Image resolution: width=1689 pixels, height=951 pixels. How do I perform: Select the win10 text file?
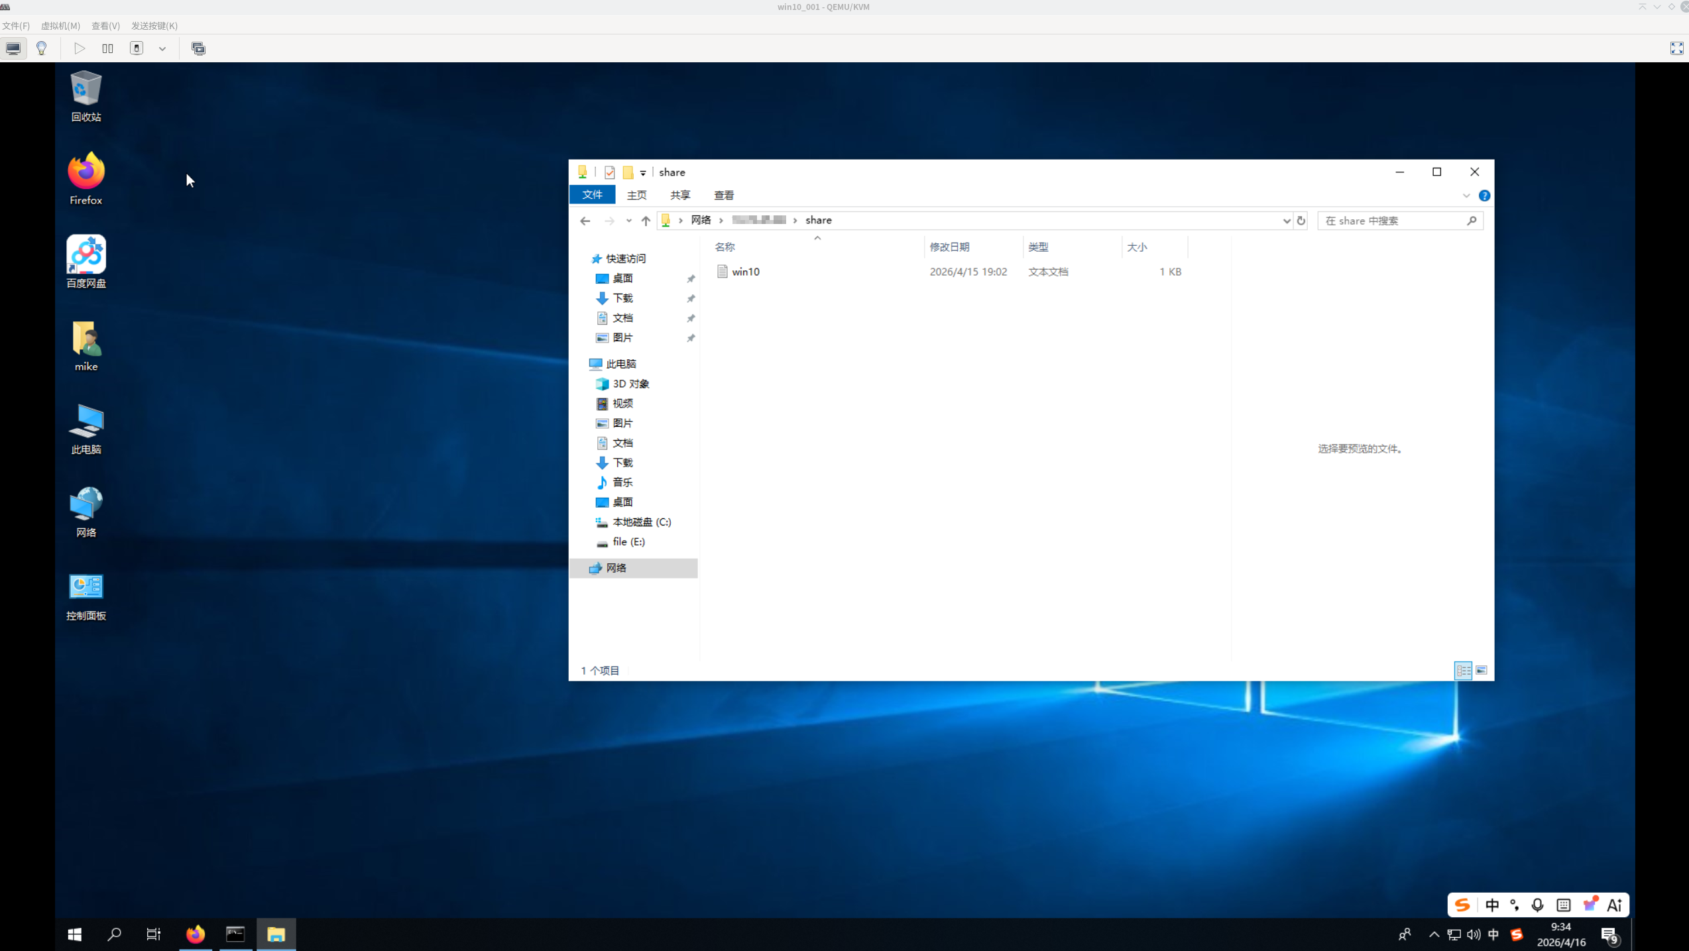click(x=746, y=272)
